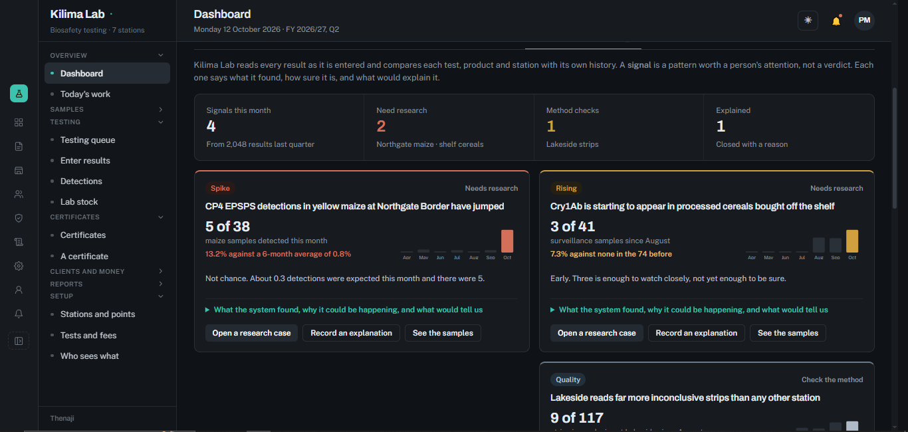Image resolution: width=908 pixels, height=432 pixels.
Task: Click the Lakeside inconclusive strips card title
Action: point(685,397)
